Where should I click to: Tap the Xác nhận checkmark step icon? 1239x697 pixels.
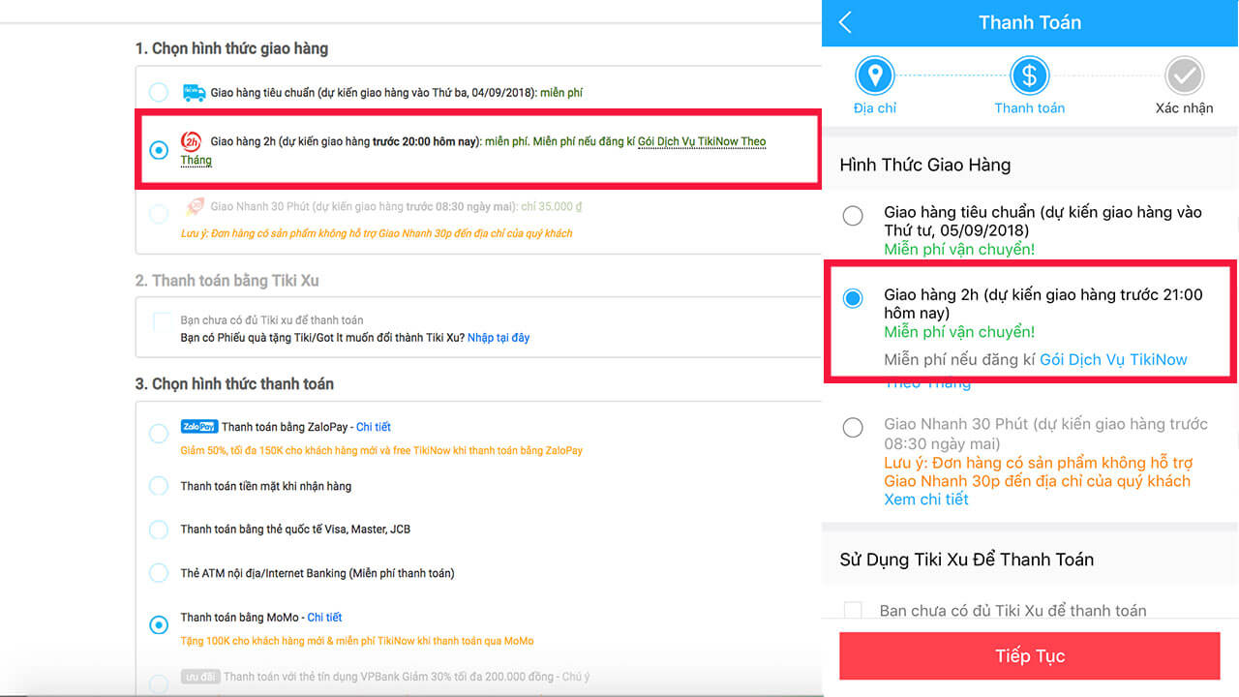(x=1184, y=75)
